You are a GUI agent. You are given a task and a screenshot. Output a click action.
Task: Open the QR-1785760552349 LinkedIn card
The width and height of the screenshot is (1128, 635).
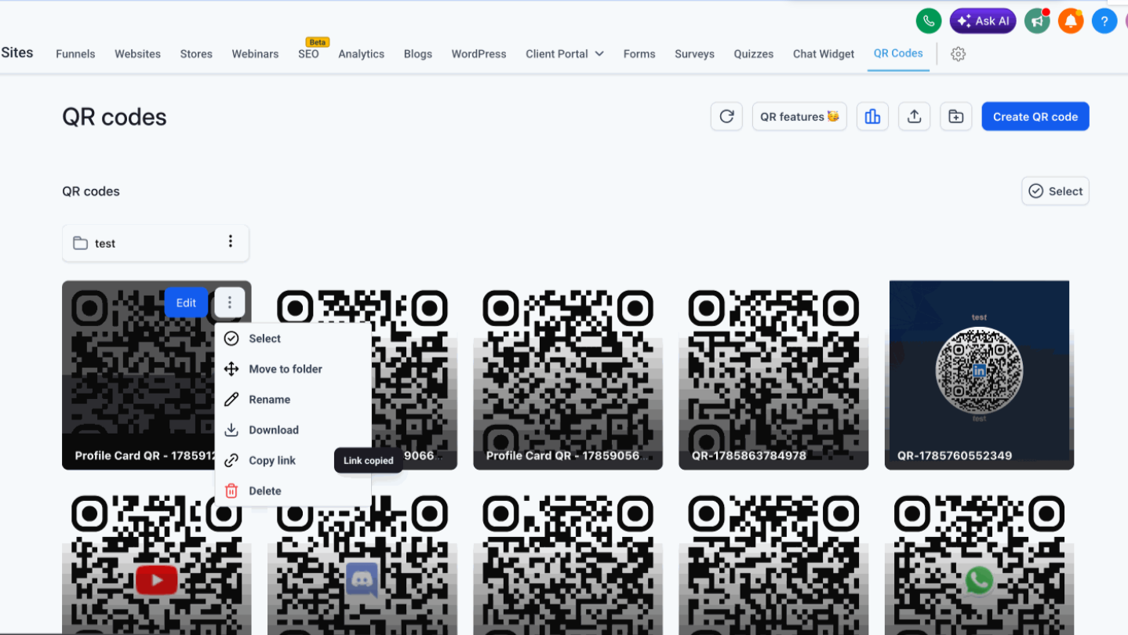[x=979, y=376]
